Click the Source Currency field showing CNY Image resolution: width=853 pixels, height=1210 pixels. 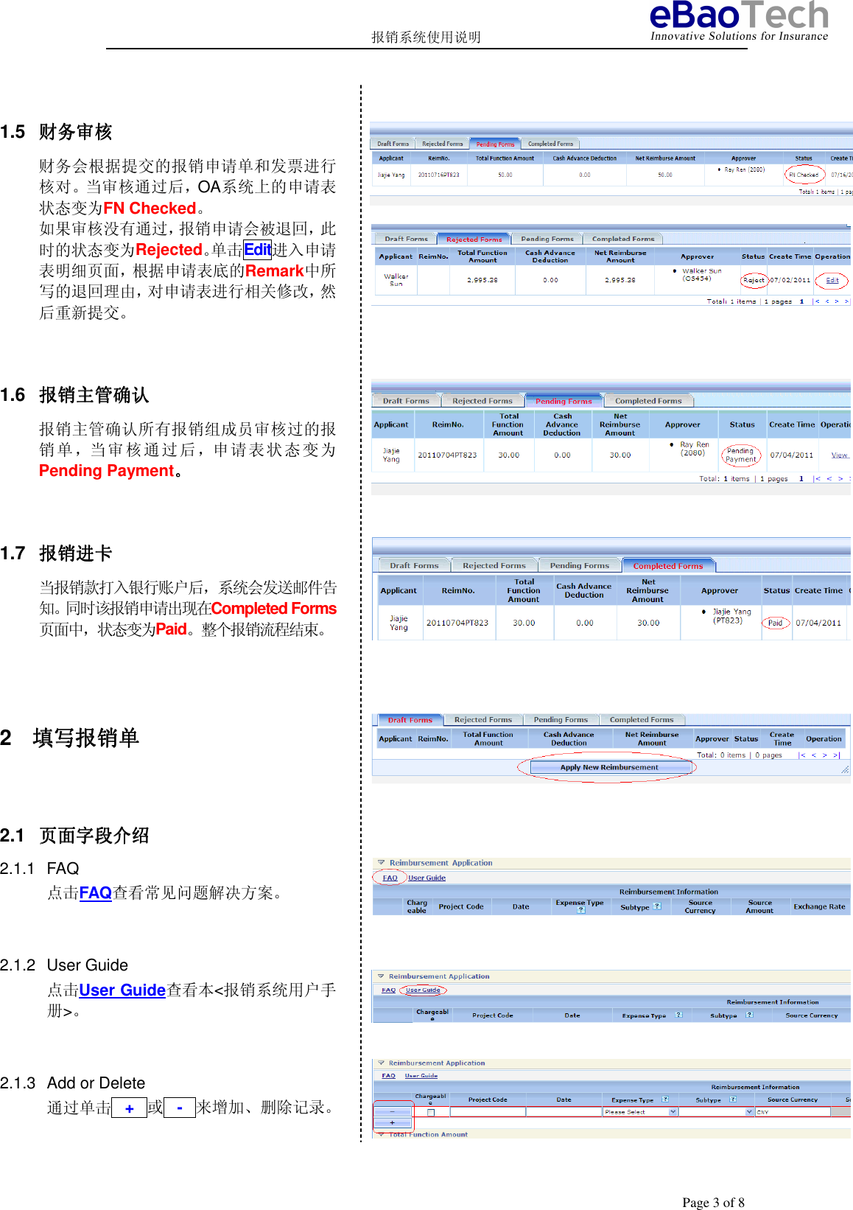click(x=793, y=1112)
